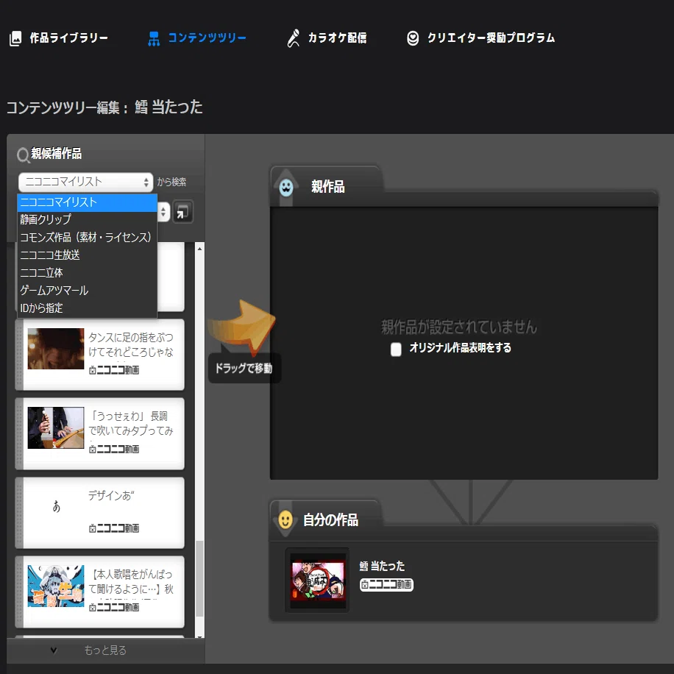Choose ニコニコ立体 from the list

[88, 272]
